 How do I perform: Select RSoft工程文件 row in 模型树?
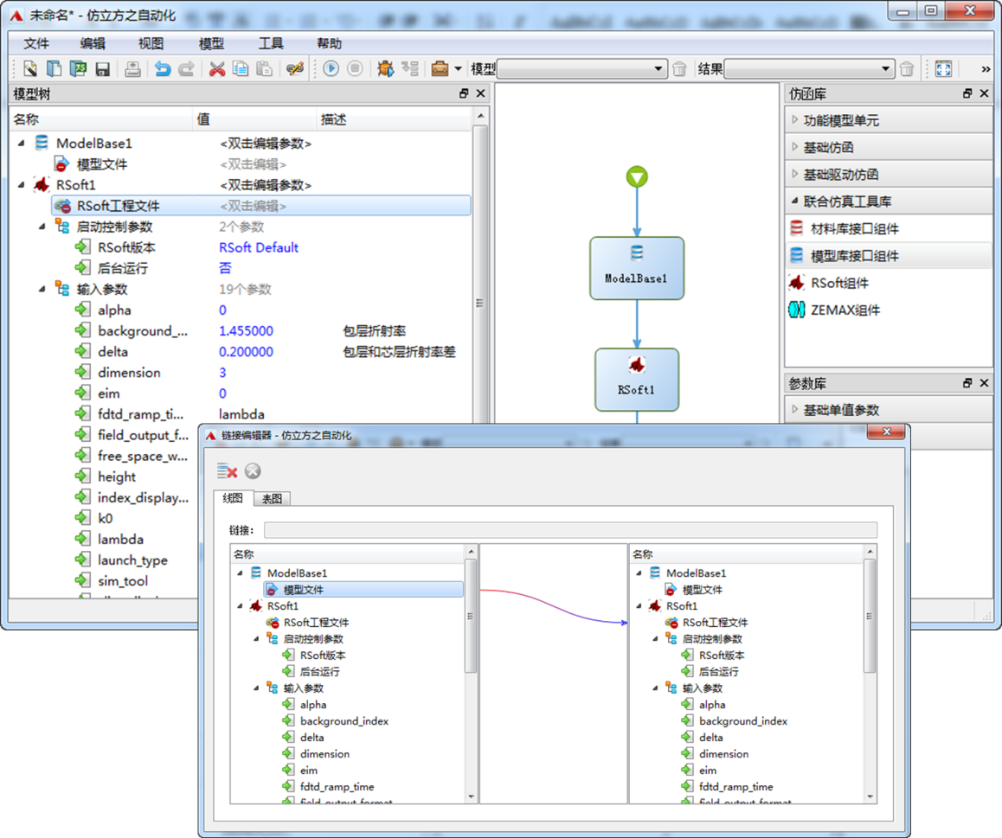(x=260, y=206)
